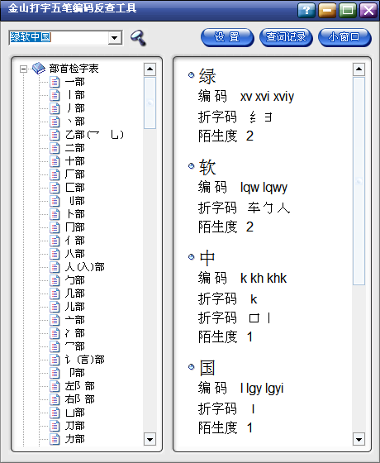Viewport: 380px width, 463px height.
Task: Click the document icon beside 冫部
Action: [55, 333]
